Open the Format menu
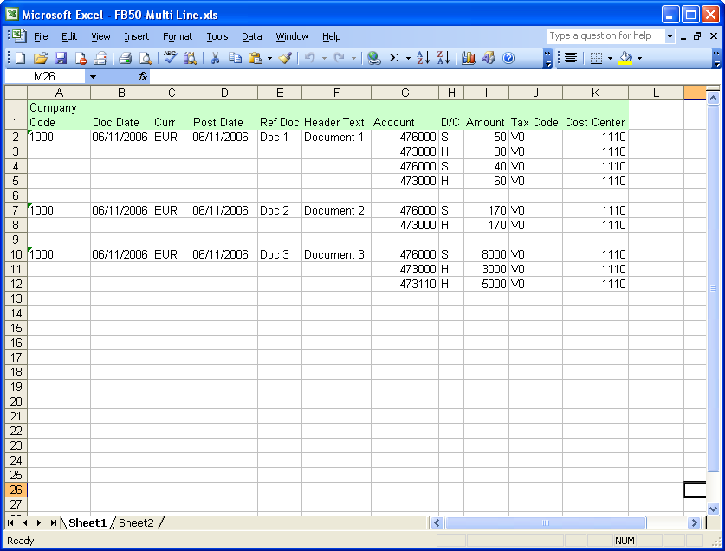This screenshot has width=725, height=551. pos(178,36)
